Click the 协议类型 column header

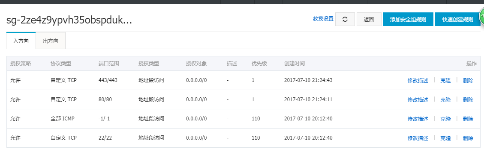pyautogui.click(x=61, y=64)
